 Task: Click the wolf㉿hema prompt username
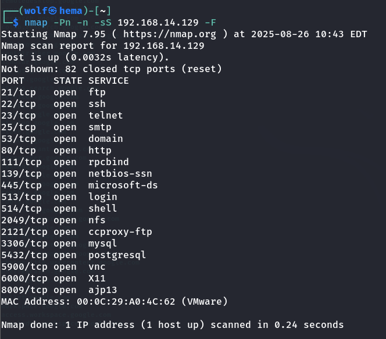click(53, 10)
